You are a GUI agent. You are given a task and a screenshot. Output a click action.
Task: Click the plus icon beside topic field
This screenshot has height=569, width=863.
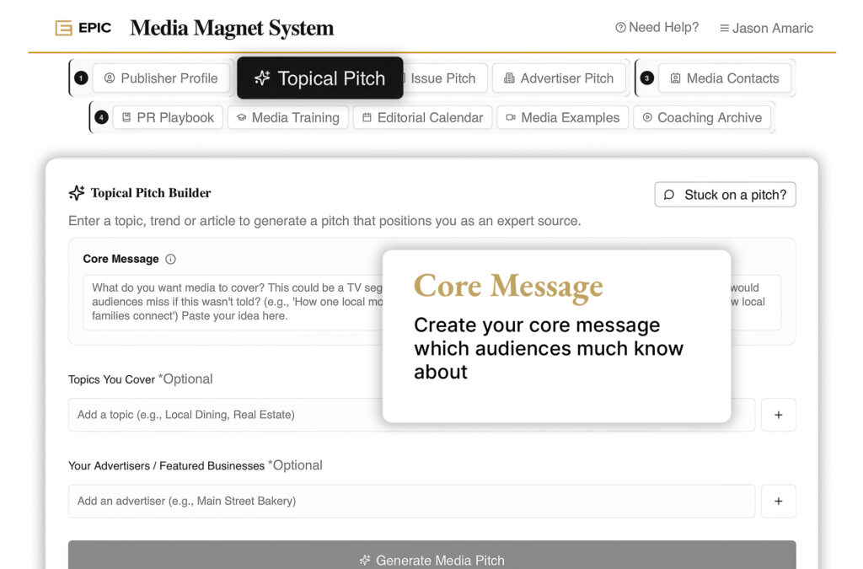(778, 415)
